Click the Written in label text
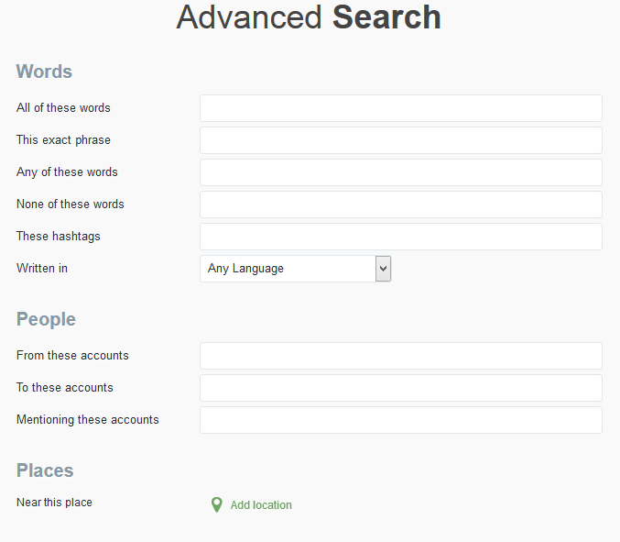Image resolution: width=620 pixels, height=542 pixels. 42,269
